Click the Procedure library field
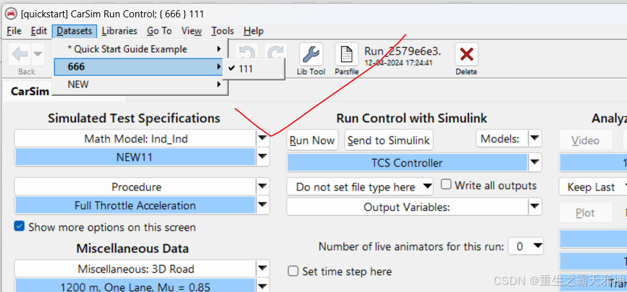627x292 pixels. [135, 187]
